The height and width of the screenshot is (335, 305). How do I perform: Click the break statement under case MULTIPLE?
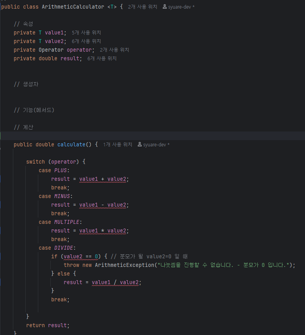60,239
